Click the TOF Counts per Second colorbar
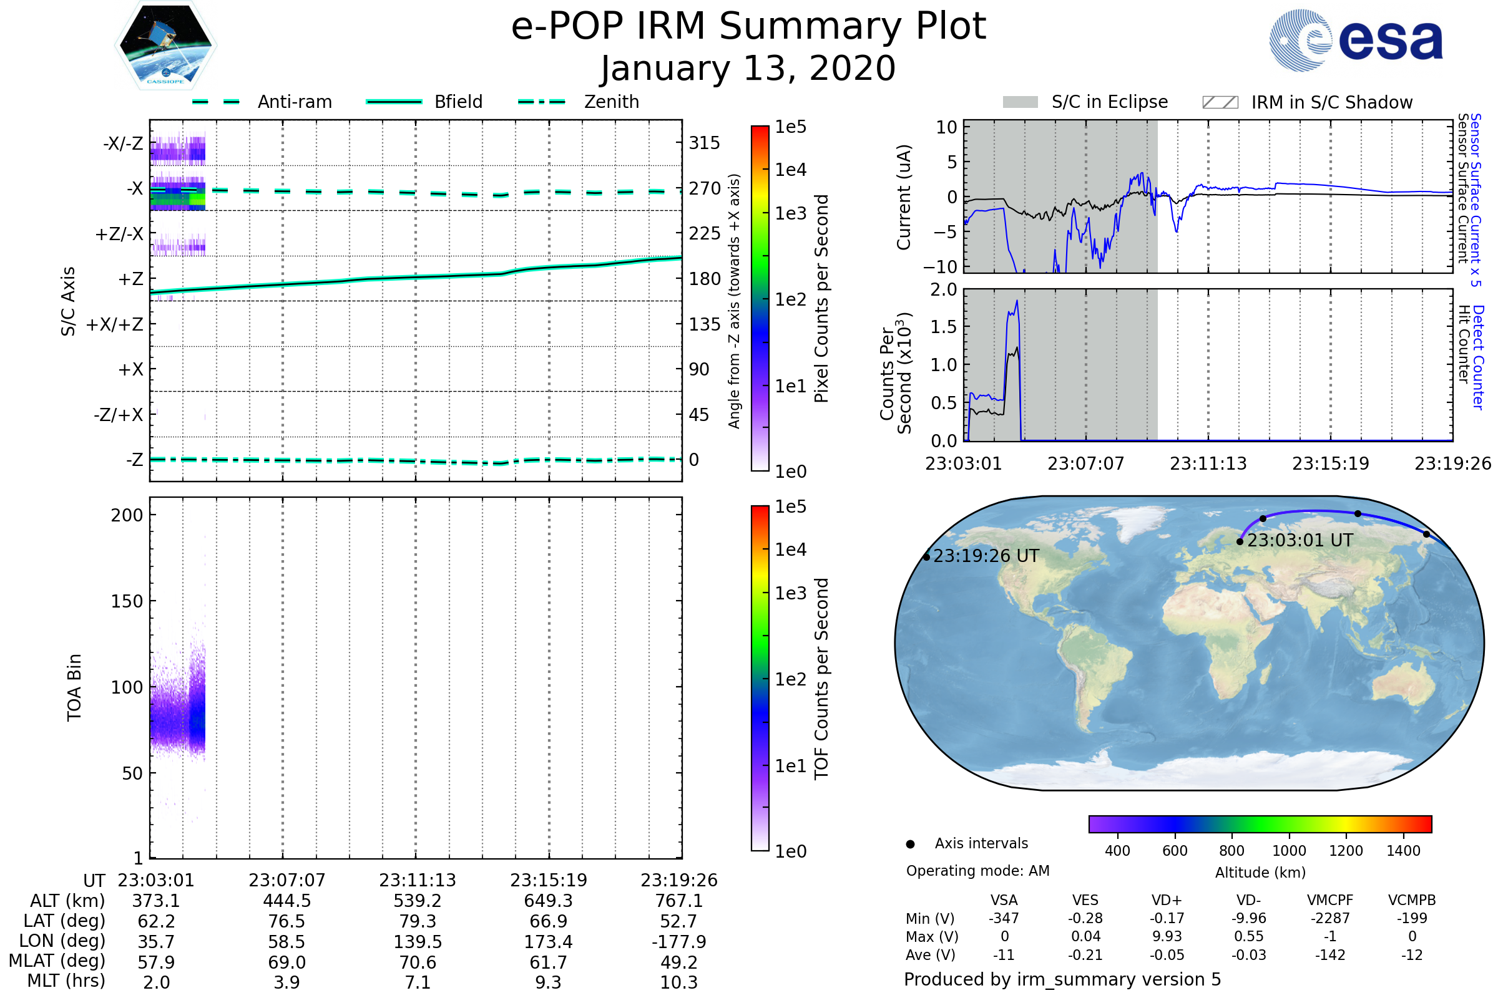This screenshot has height=998, width=1498. (760, 679)
